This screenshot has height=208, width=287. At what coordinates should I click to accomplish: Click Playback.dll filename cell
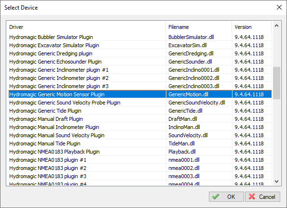(x=199, y=152)
